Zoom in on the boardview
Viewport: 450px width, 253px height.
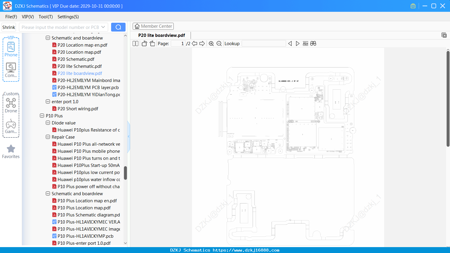tap(211, 44)
